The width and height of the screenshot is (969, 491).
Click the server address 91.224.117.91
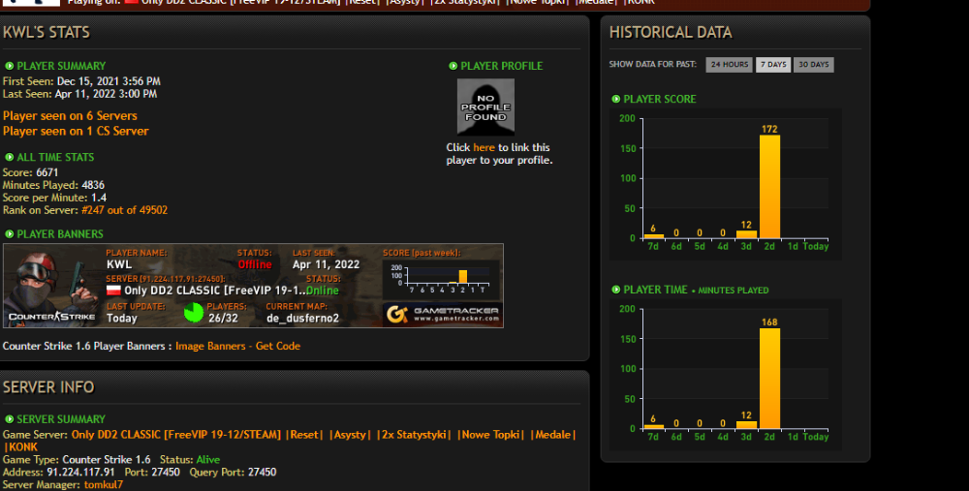tap(81, 473)
